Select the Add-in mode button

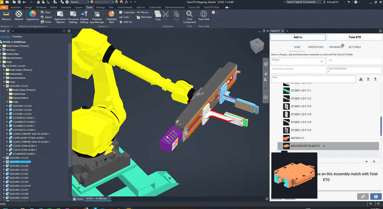tap(298, 37)
